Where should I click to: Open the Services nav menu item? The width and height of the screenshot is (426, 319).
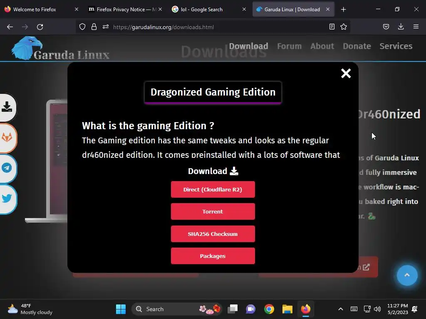396,46
